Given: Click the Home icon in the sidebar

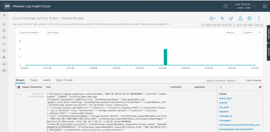Looking at the screenshot, I should click(4, 24).
